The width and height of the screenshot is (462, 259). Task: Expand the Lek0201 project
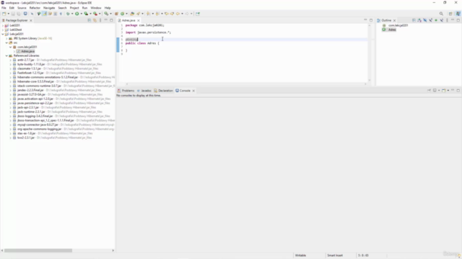(x=3, y=26)
